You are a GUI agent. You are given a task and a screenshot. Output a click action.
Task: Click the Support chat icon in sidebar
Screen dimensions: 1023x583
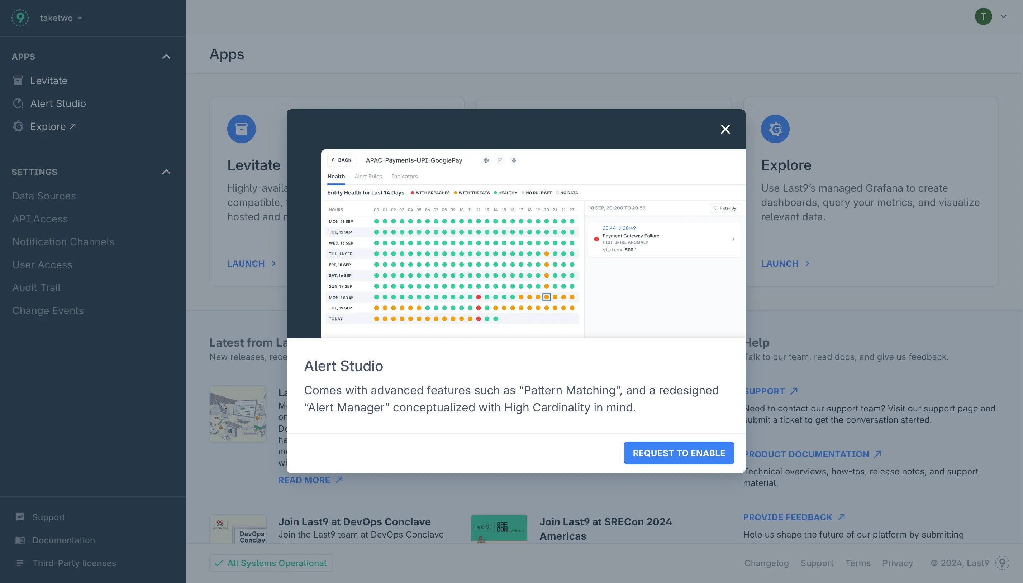pyautogui.click(x=20, y=517)
